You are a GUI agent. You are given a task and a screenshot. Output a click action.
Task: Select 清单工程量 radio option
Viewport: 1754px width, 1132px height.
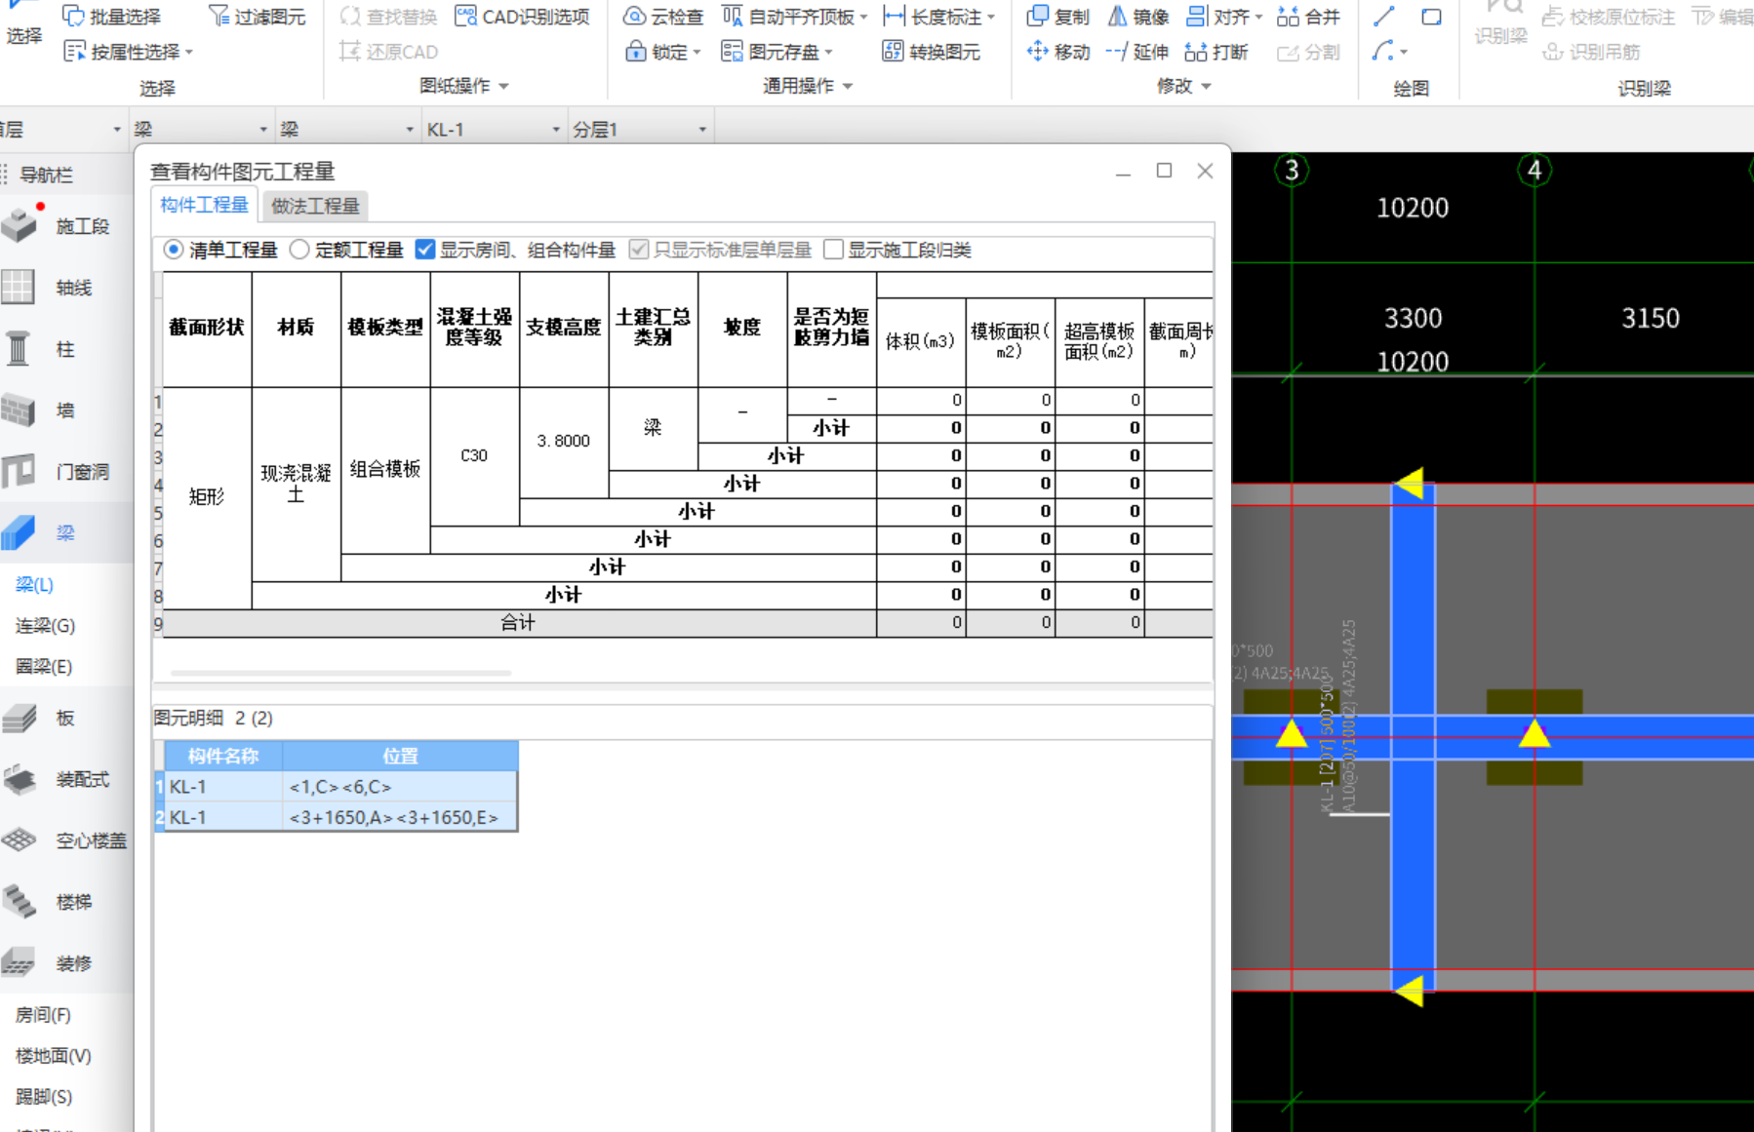point(174,250)
